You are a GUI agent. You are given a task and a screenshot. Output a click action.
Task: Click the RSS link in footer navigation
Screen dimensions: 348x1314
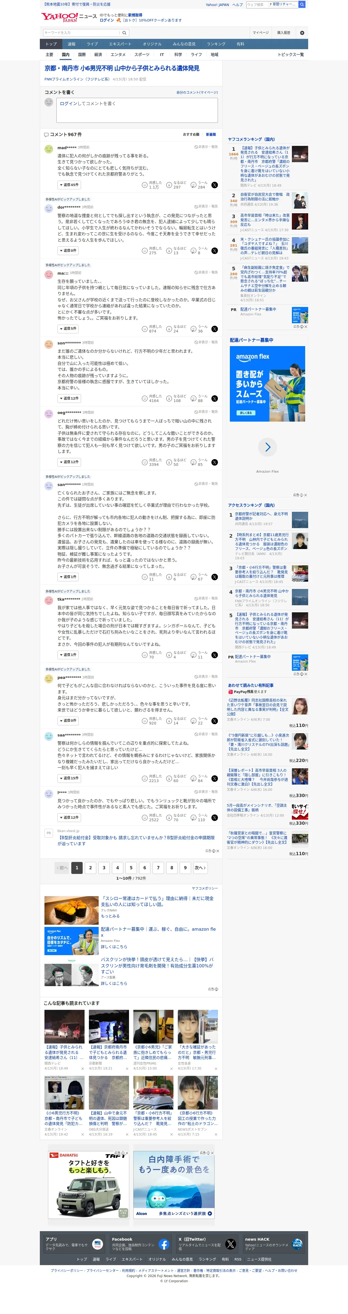coord(238,1259)
